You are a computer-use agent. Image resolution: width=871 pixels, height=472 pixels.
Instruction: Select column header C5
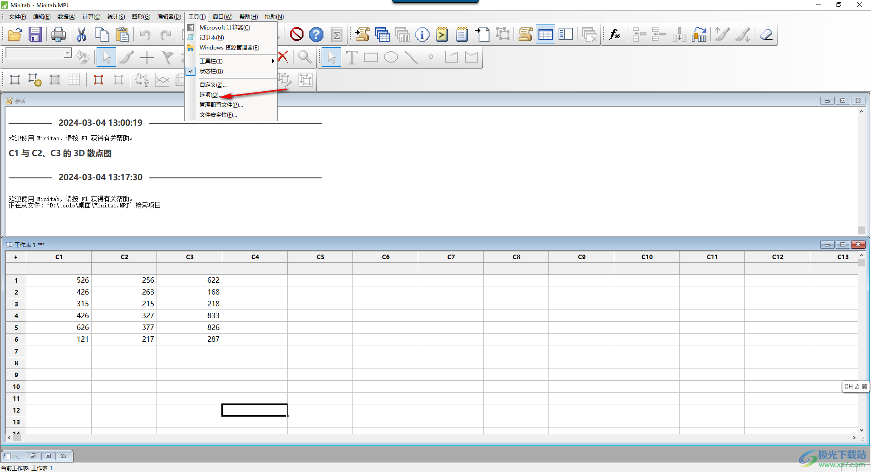[x=320, y=257]
